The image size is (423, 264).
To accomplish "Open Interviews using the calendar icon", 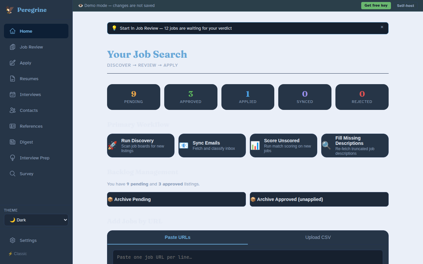I will click(x=12, y=94).
